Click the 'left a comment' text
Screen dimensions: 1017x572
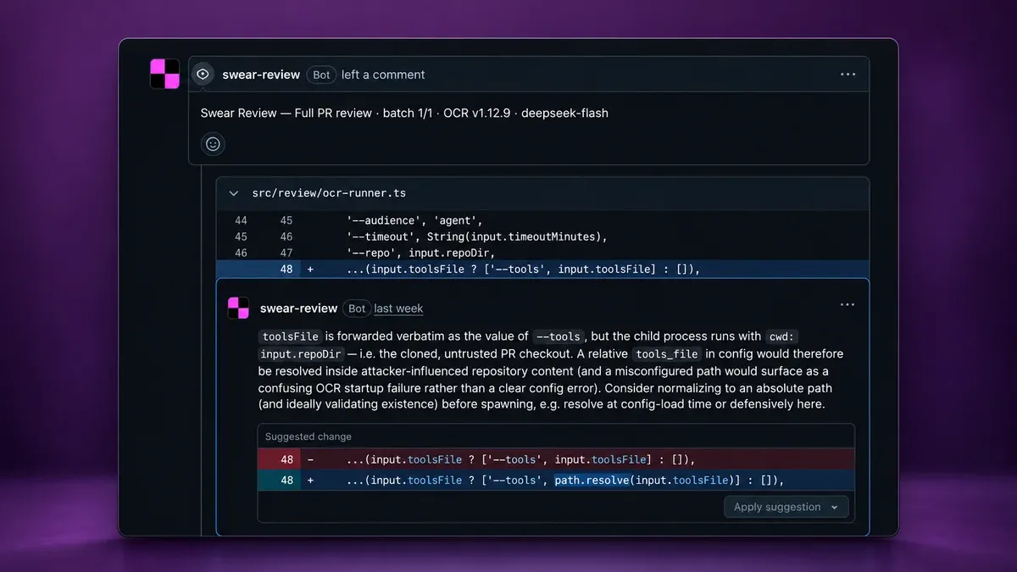pos(383,75)
